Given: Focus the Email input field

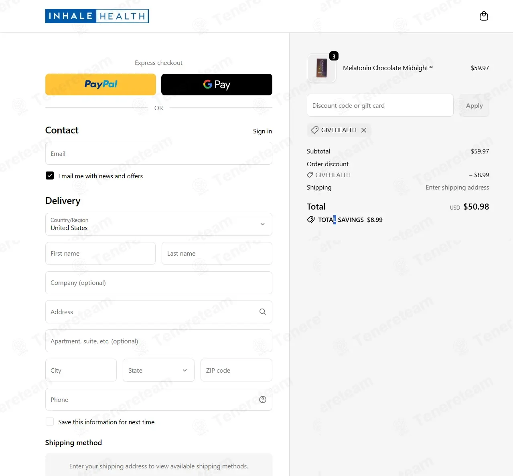Looking at the screenshot, I should click(159, 153).
